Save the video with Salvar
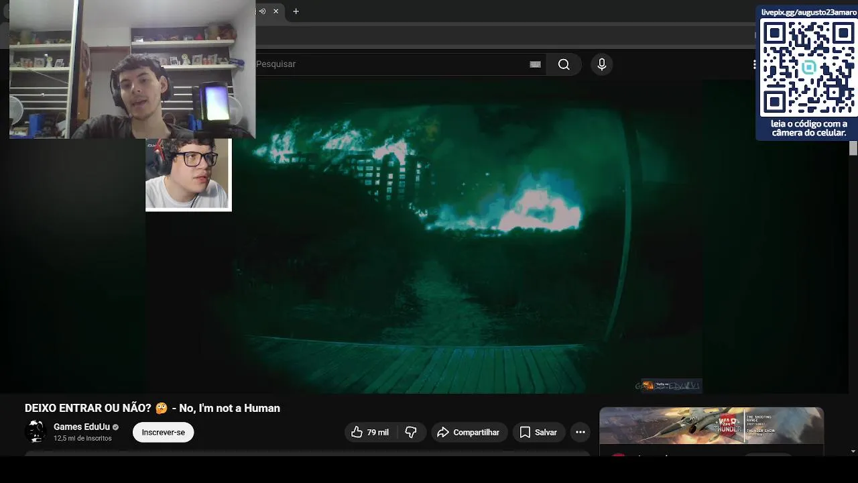This screenshot has width=858, height=483. [539, 433]
